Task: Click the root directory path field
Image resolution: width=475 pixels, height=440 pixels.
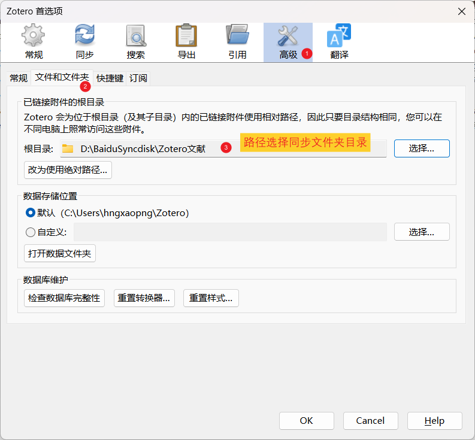Action: click(x=223, y=148)
